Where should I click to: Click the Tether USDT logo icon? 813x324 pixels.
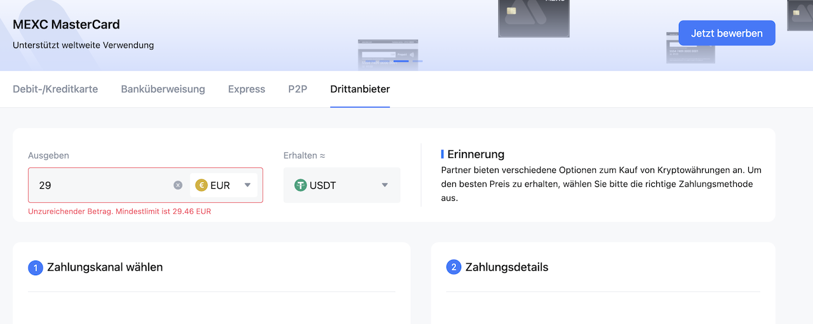pos(300,185)
